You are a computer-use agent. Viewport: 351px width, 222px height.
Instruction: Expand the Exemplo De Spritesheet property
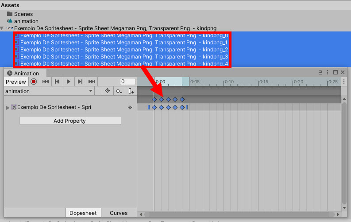coord(8,108)
